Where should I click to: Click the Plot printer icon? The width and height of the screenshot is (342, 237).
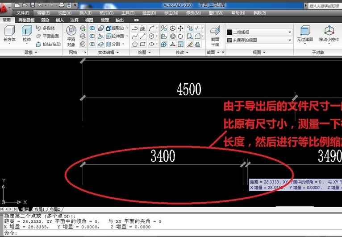coord(62,5)
